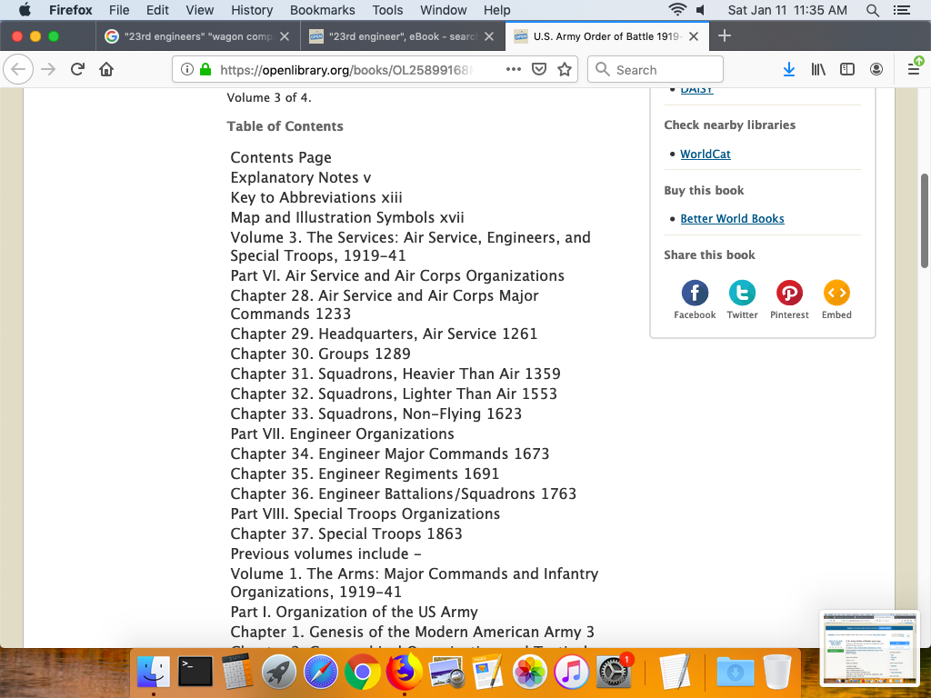The image size is (931, 698).
Task: Open the WorldCat link
Action: point(705,154)
